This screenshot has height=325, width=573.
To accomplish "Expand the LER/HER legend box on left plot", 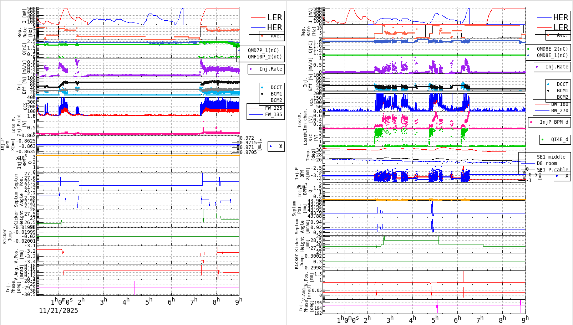I will [x=266, y=22].
